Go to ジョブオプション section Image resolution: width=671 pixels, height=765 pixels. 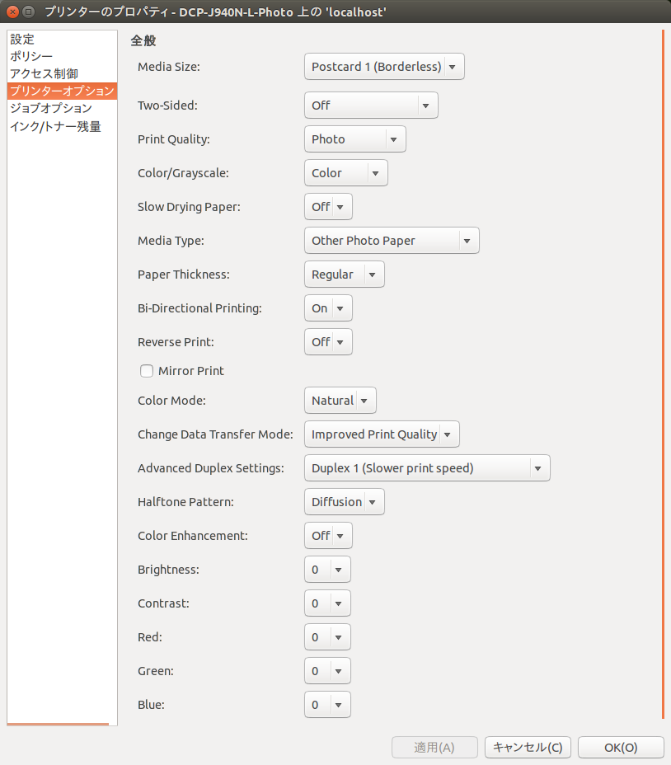click(x=62, y=108)
